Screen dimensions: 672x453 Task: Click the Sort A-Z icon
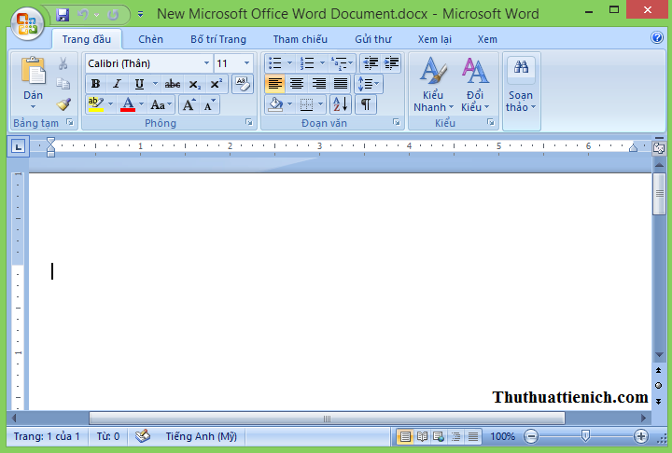(340, 104)
